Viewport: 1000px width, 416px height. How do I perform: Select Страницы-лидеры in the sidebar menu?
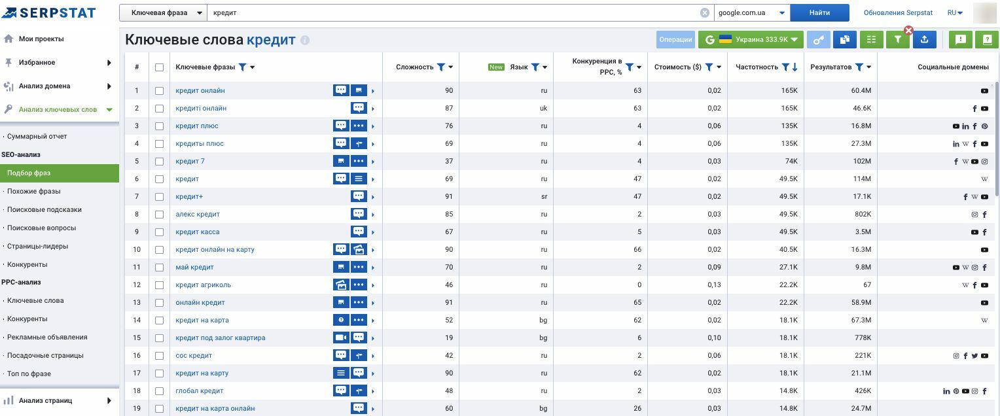click(37, 246)
